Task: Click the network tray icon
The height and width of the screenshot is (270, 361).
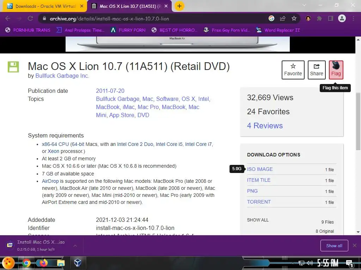Action: point(301,263)
